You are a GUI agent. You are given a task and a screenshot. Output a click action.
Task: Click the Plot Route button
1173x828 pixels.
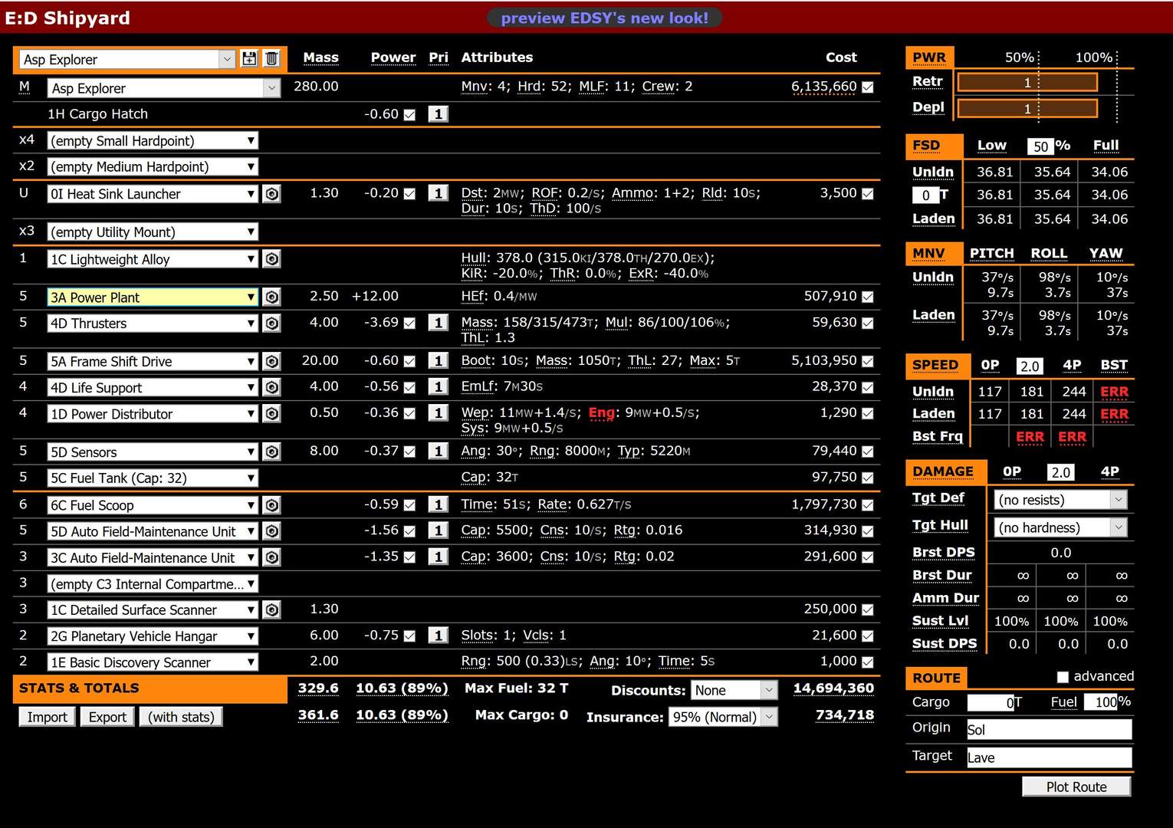pos(1076,787)
